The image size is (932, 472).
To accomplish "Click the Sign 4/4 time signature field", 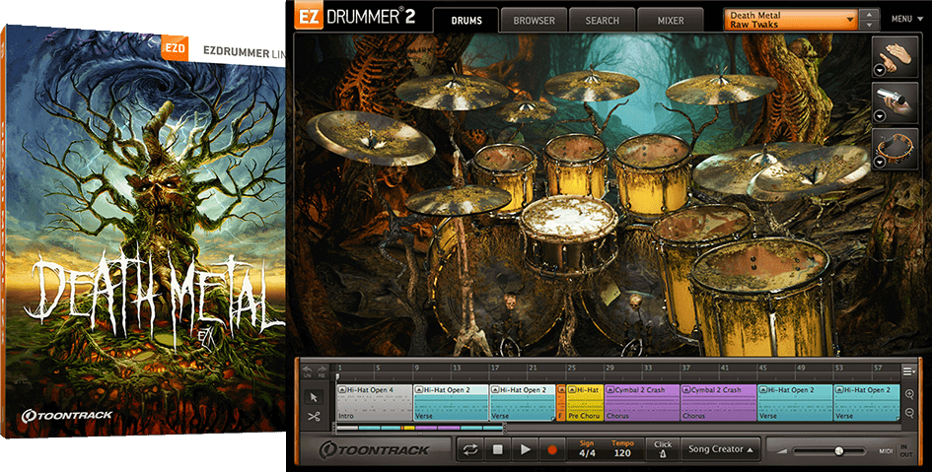I will point(587,449).
